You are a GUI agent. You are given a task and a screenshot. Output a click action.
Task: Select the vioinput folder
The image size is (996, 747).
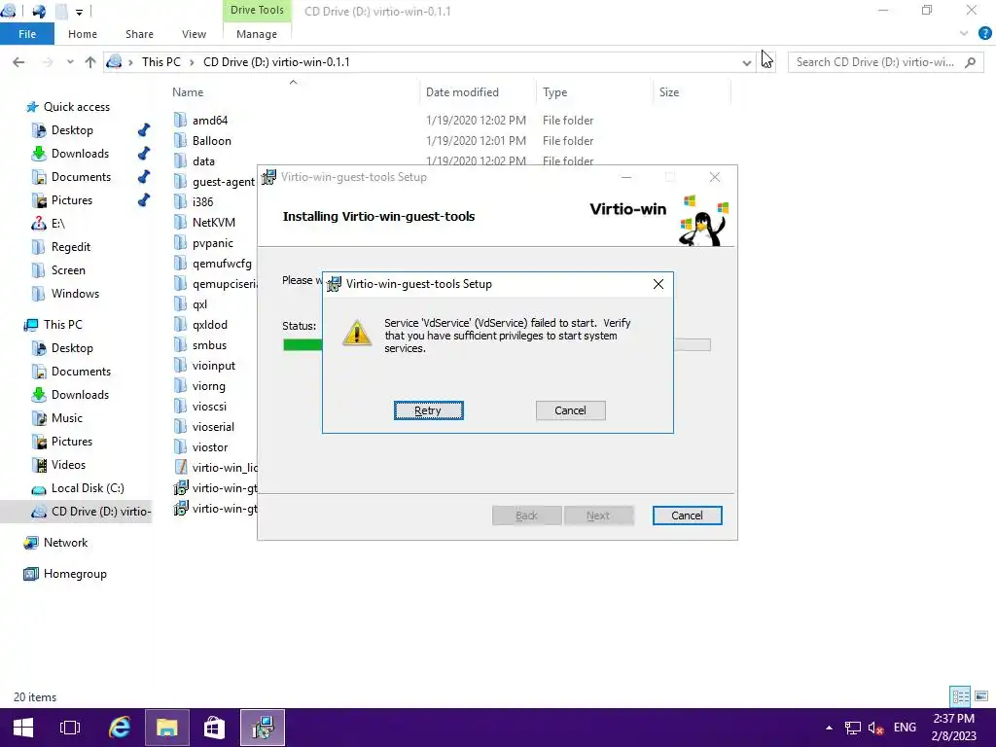[213, 366]
